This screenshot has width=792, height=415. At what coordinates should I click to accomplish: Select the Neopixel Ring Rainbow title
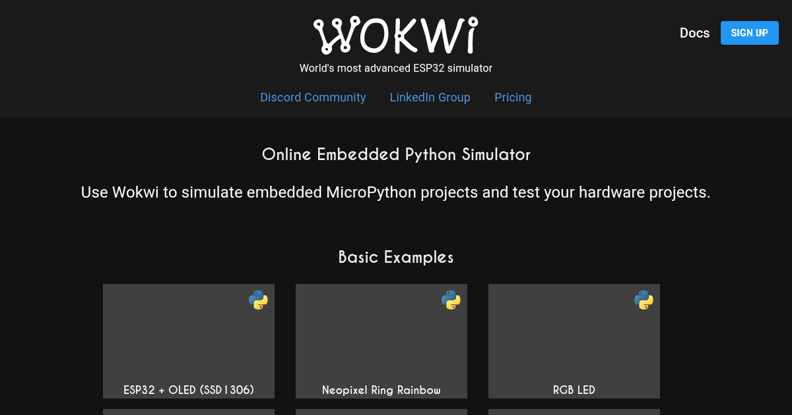pyautogui.click(x=381, y=390)
